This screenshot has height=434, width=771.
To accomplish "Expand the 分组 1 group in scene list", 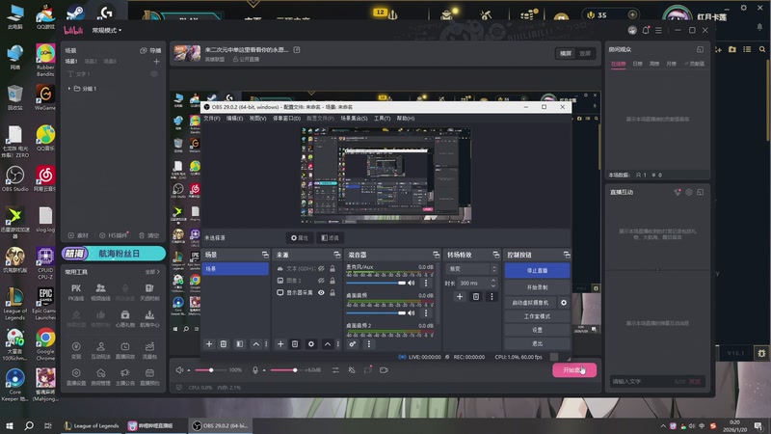I will coord(69,89).
